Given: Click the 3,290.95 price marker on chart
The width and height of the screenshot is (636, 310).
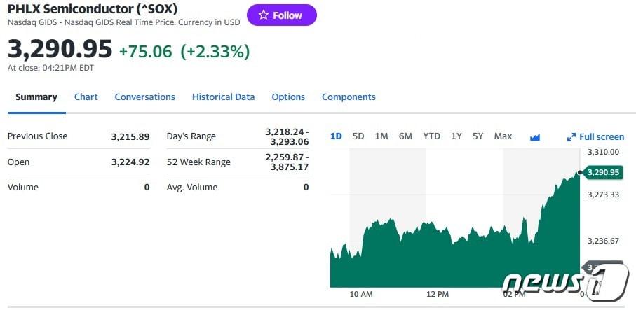Looking at the screenshot, I should 603,172.
